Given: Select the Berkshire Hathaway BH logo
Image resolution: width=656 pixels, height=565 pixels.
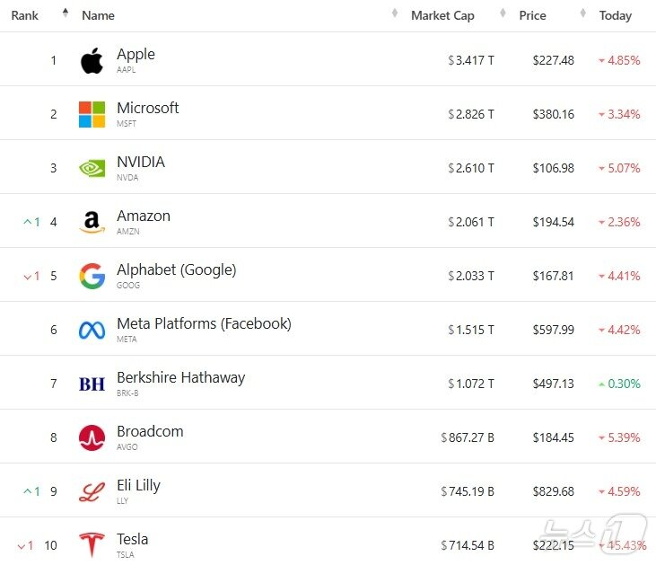Looking at the screenshot, I should click(92, 384).
